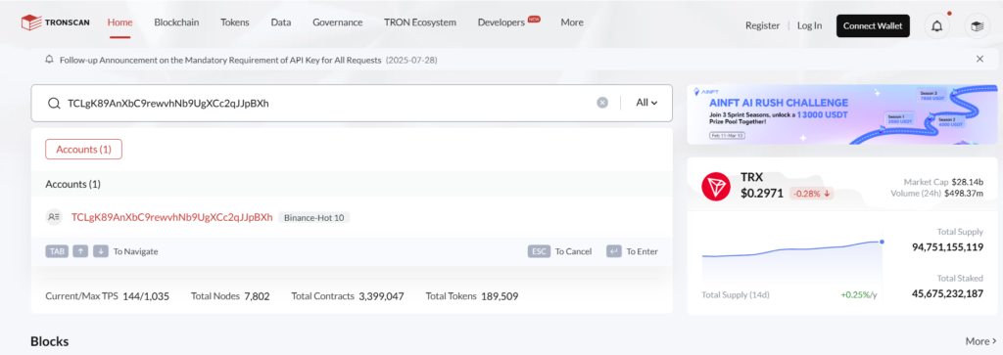Click the account icon beside TCLgK89 address
This screenshot has width=1003, height=355.
pyautogui.click(x=54, y=217)
